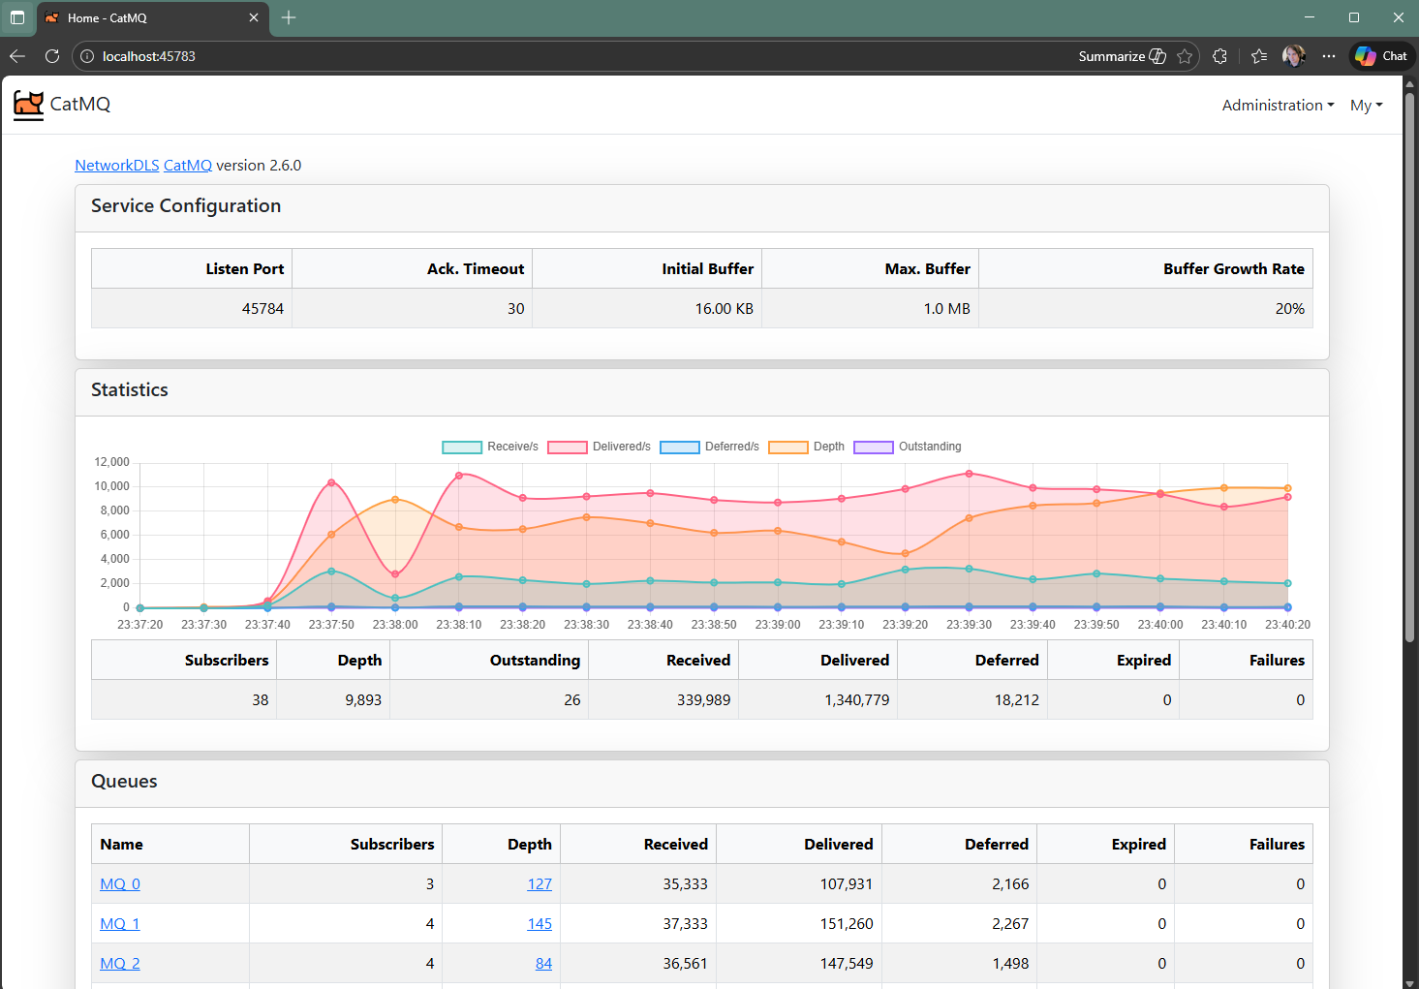This screenshot has width=1419, height=989.
Task: Select the Received total 339,989
Action: coord(703,700)
